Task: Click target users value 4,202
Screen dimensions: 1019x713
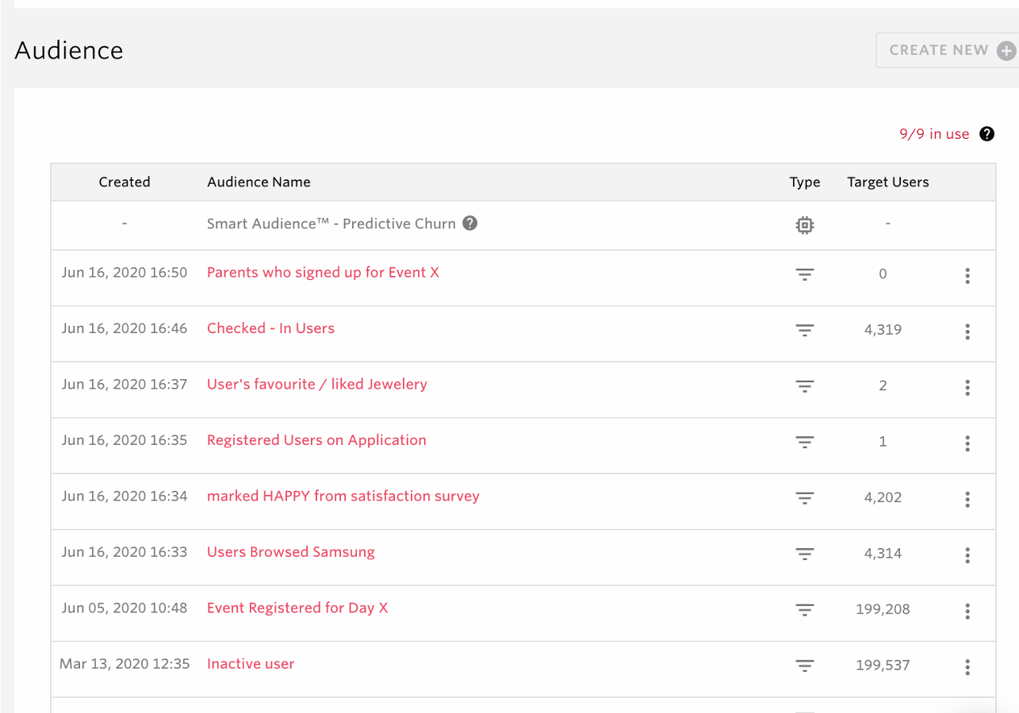Action: pos(883,497)
